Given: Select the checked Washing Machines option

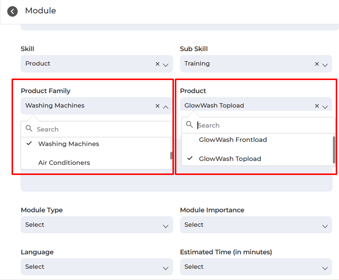Looking at the screenshot, I should coord(69,144).
